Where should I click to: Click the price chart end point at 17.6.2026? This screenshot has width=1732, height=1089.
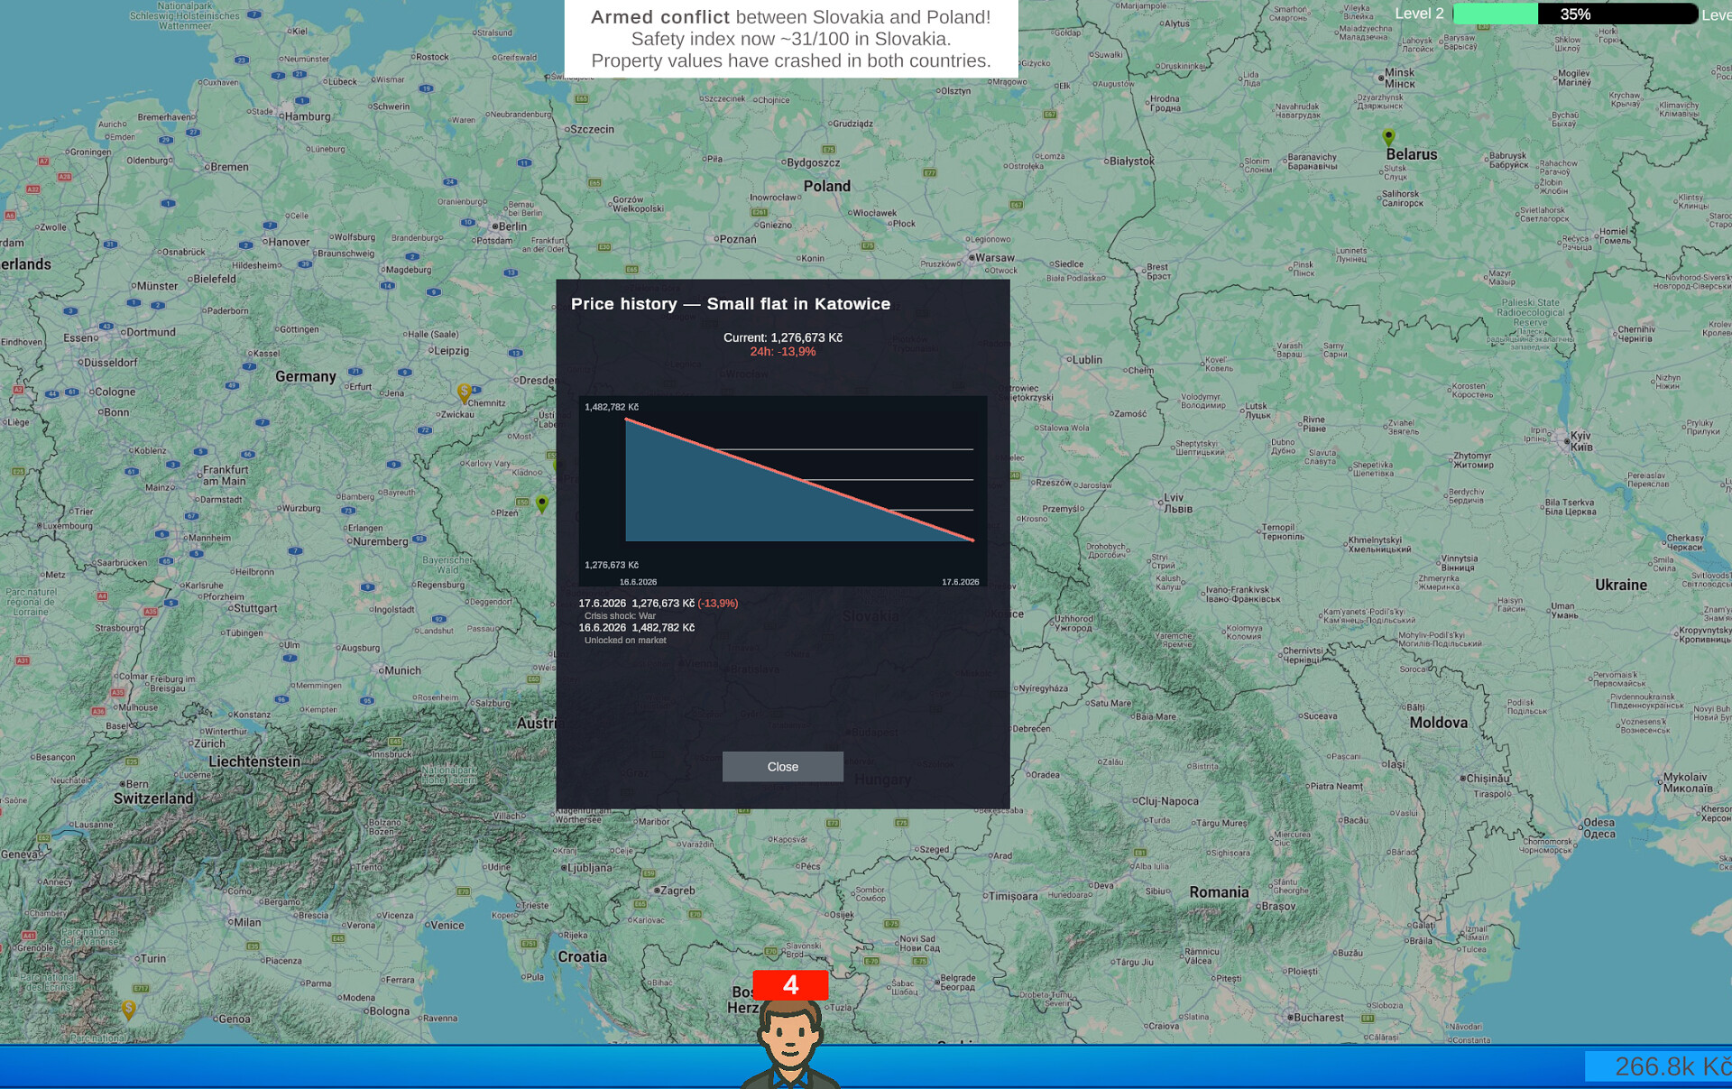972,540
